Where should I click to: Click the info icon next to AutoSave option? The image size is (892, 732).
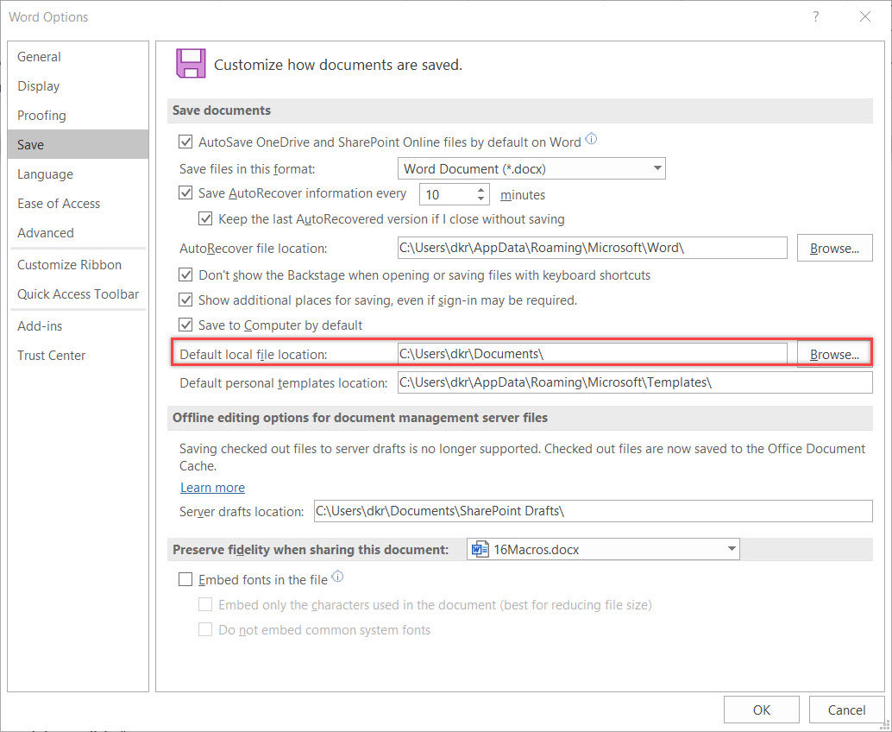591,139
